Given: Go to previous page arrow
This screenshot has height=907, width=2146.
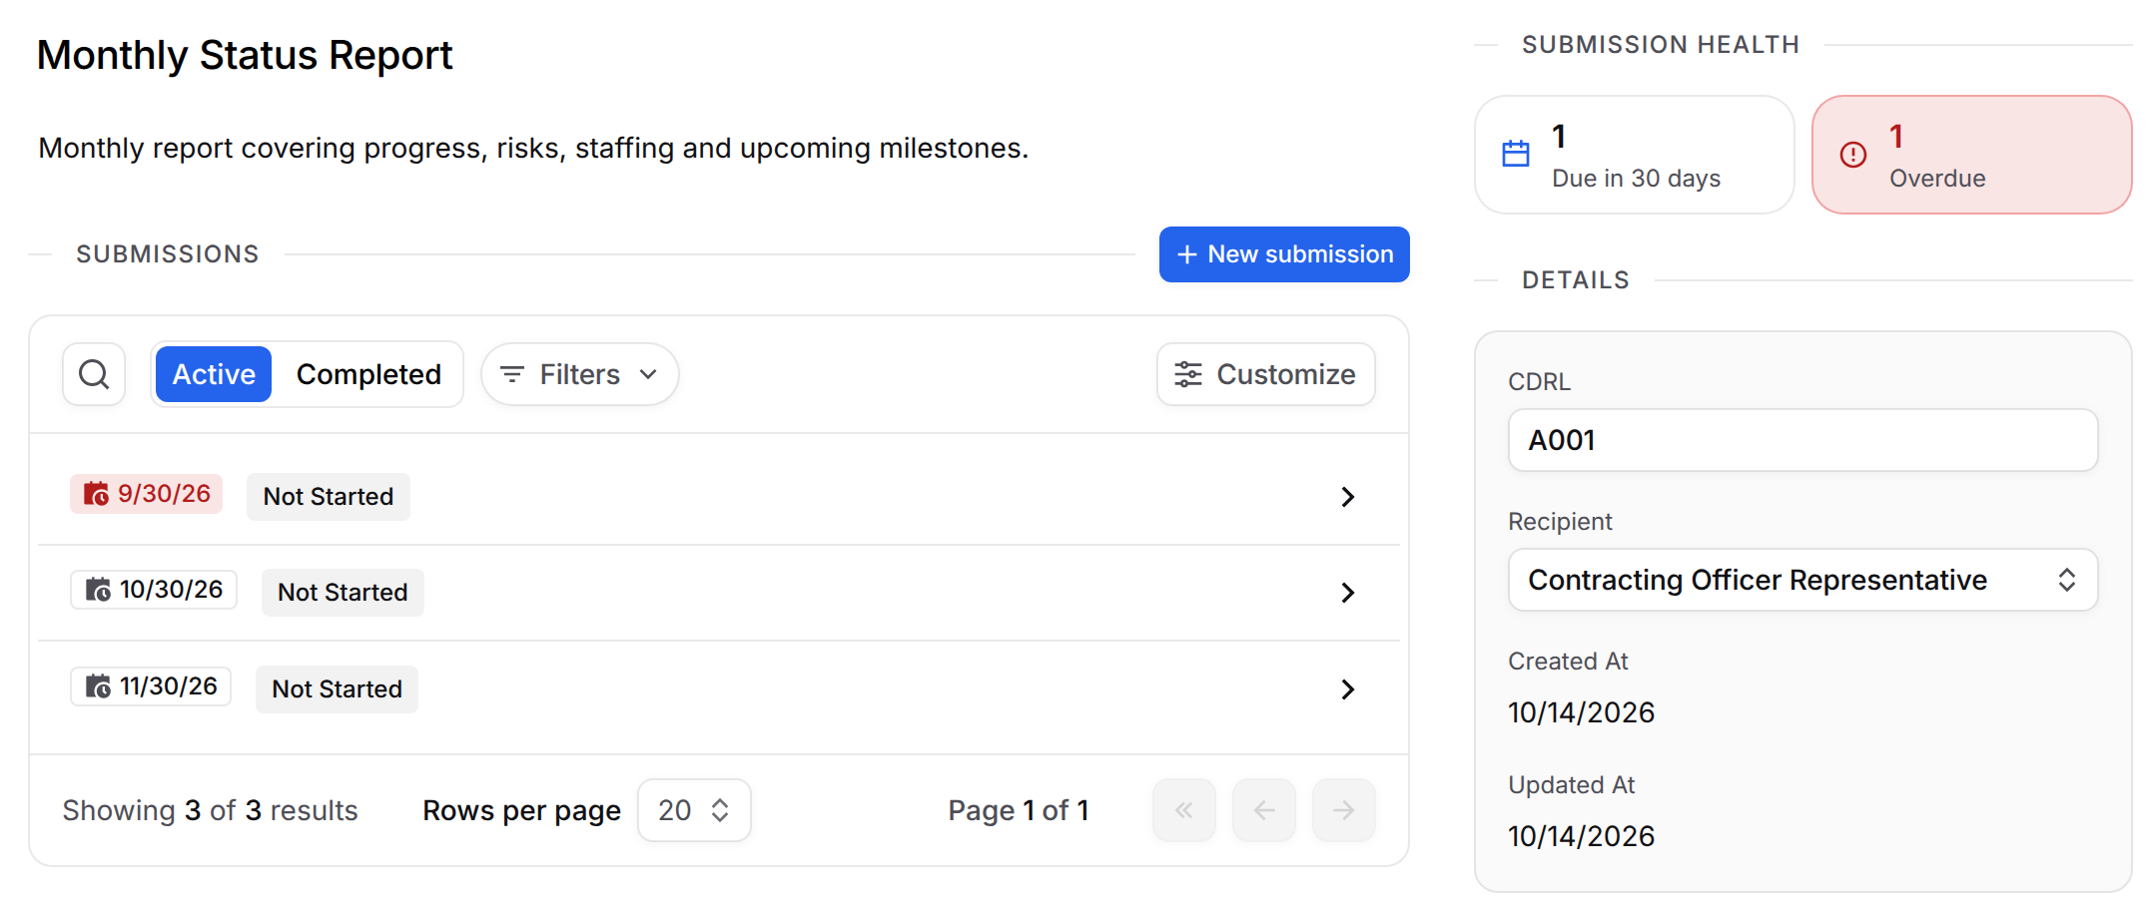Looking at the screenshot, I should [x=1264, y=810].
